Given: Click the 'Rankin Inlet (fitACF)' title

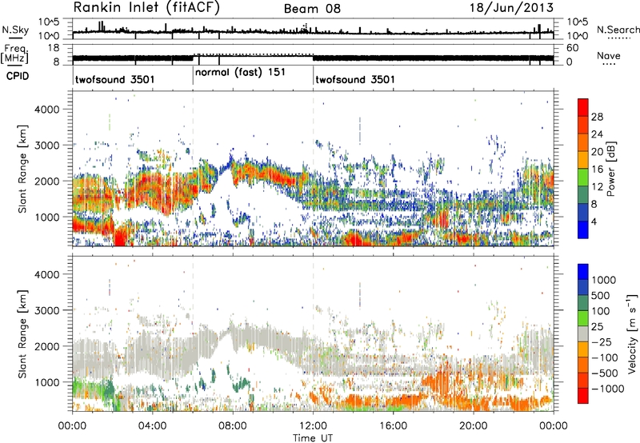Looking at the screenshot, I should click(146, 8).
